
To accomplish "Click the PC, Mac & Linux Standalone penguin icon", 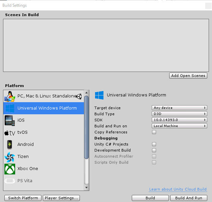I will pos(10,96).
